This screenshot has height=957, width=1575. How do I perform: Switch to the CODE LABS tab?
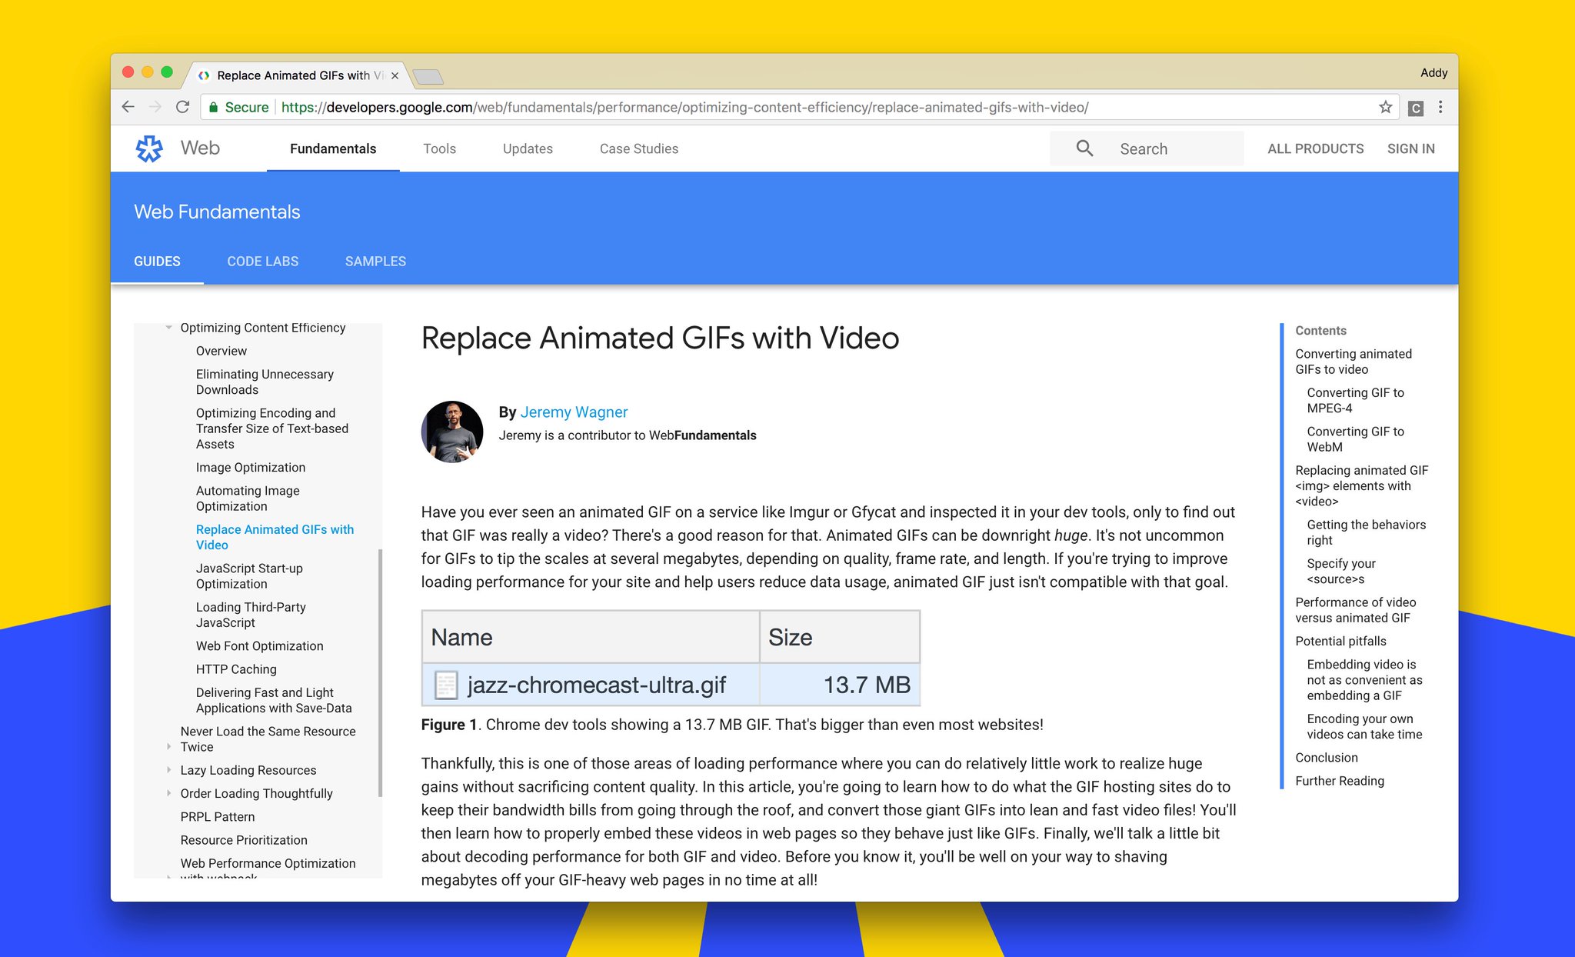point(262,261)
